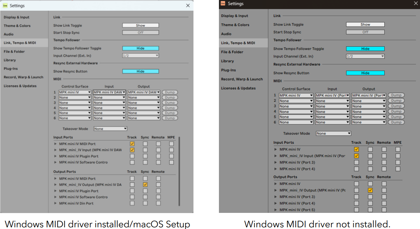420x229 pixels.
Task: Toggle Show Resync Button Hide in left window
Action: tap(140, 72)
